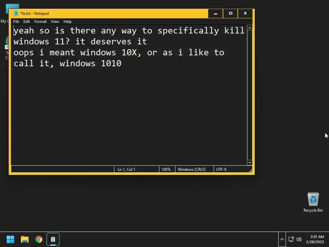This screenshot has height=247, width=329.
Task: Click the word 'specifically' in the text
Action: tap(188, 31)
